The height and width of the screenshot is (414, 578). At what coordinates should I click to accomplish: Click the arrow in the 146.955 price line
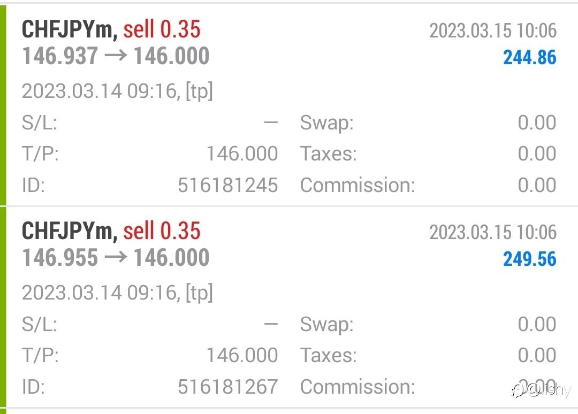116,258
